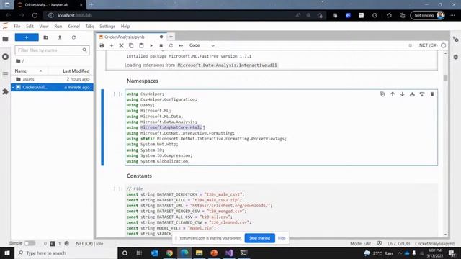Image resolution: width=461 pixels, height=259 pixels.
Task: Click the .NET (C#) | Idle status text
Action: pyautogui.click(x=89, y=243)
